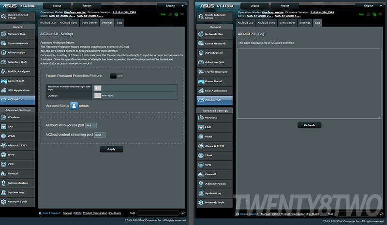The height and width of the screenshot is (225, 387).
Task: Open USB Application icon in left window
Action: coord(3,90)
